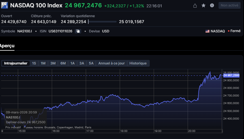The height and width of the screenshot is (139, 244).
Task: Click the NASDAQ 100 Index title
Action: [36, 6]
